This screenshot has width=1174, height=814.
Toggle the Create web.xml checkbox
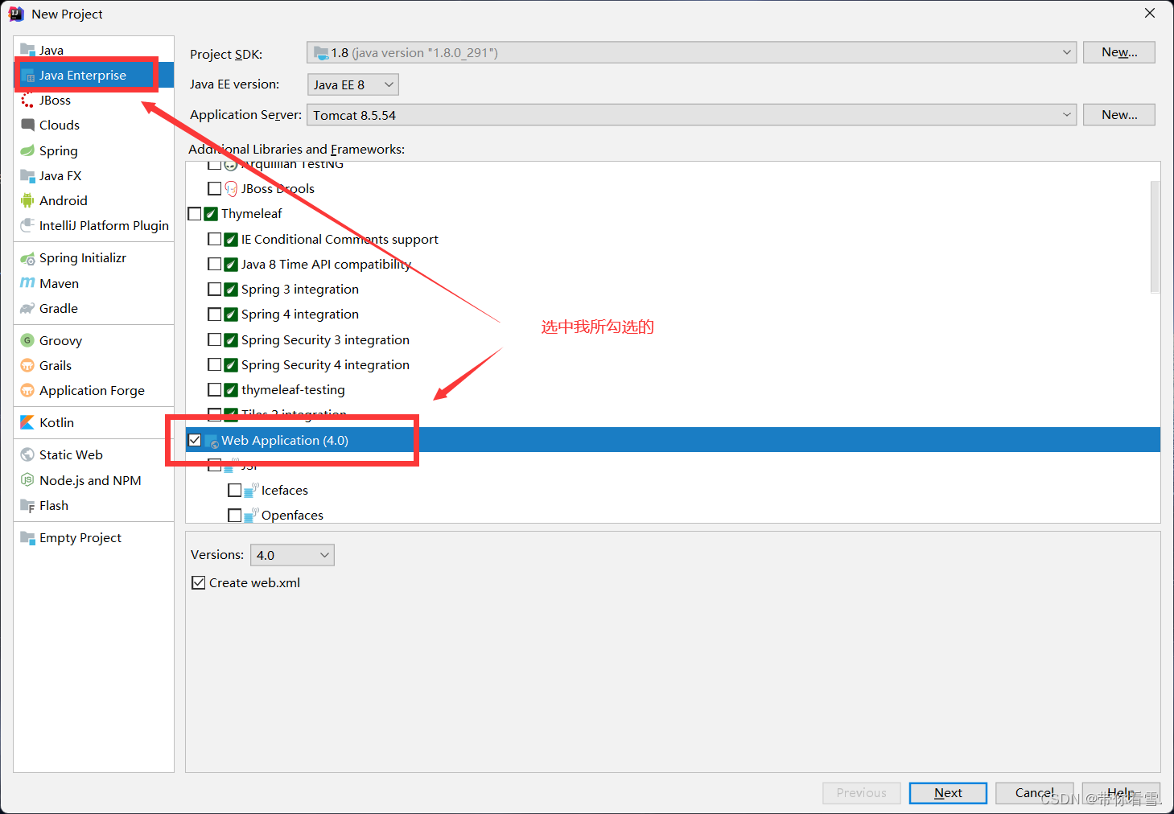(x=199, y=582)
